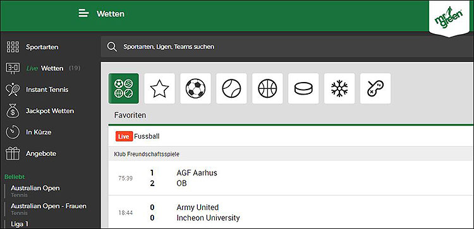The width and height of the screenshot is (474, 229).
Task: Click the Sportarten grid icon
Action: click(x=13, y=47)
